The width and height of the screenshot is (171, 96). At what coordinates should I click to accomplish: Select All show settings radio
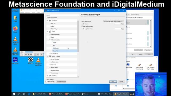tap(52, 82)
